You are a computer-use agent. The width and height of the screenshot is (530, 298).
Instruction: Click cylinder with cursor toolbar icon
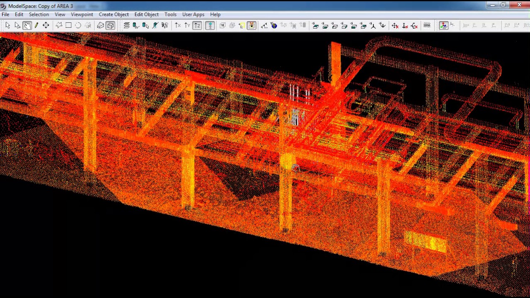point(145,26)
